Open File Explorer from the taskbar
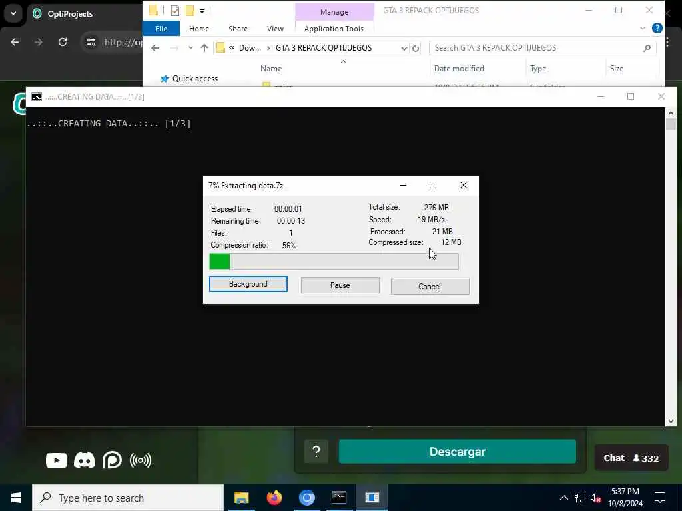Image resolution: width=682 pixels, height=511 pixels. (x=241, y=498)
